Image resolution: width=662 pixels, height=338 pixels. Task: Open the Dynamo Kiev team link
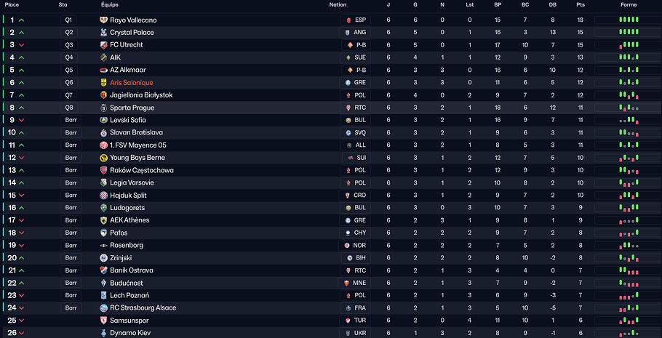[x=131, y=333]
